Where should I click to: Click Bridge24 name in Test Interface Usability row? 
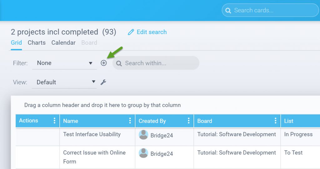(x=162, y=136)
